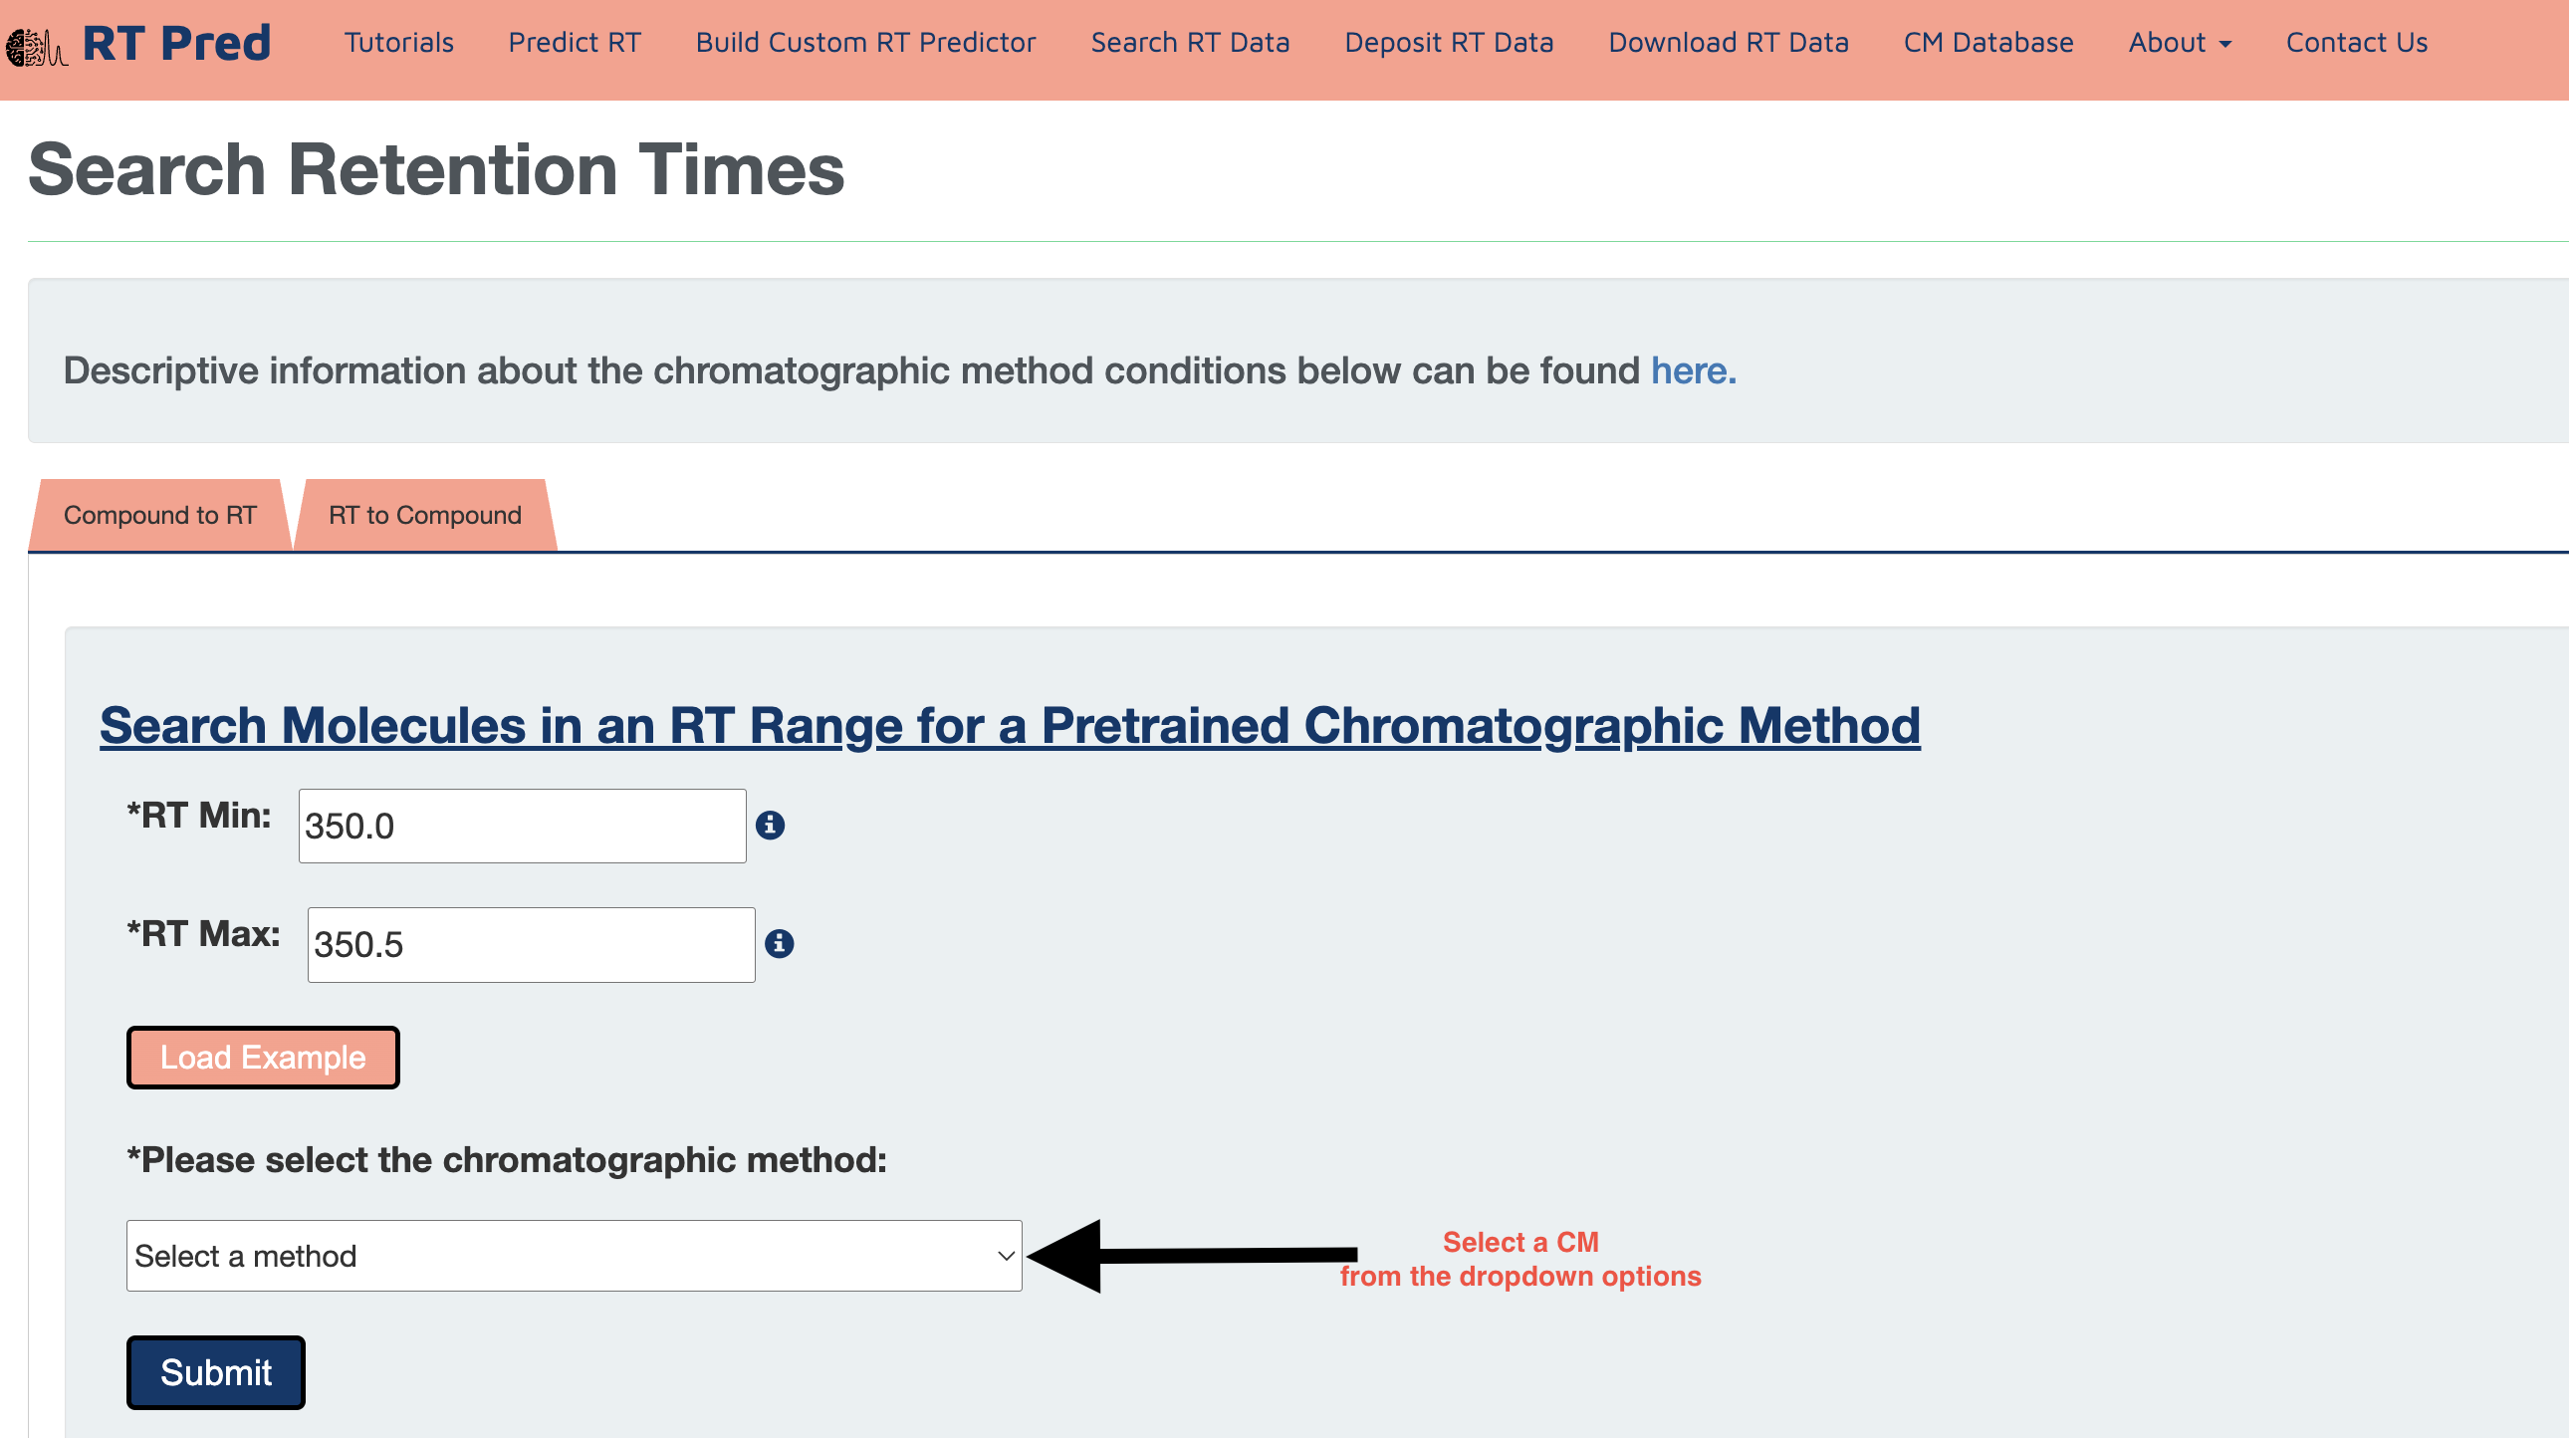Go to Download RT Data
The height and width of the screenshot is (1438, 2569).
[1729, 43]
